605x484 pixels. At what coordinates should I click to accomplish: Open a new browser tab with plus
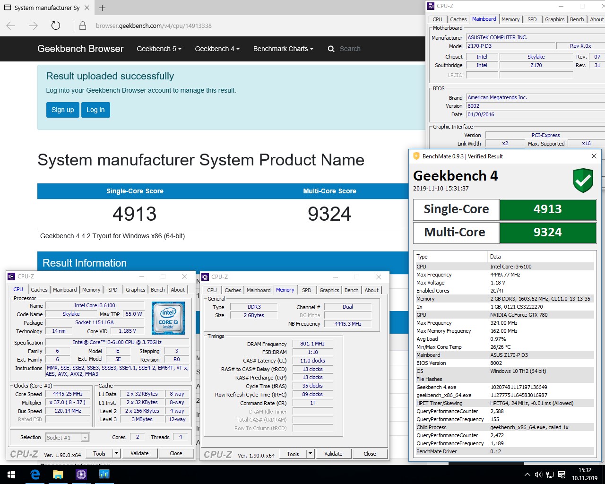(103, 8)
